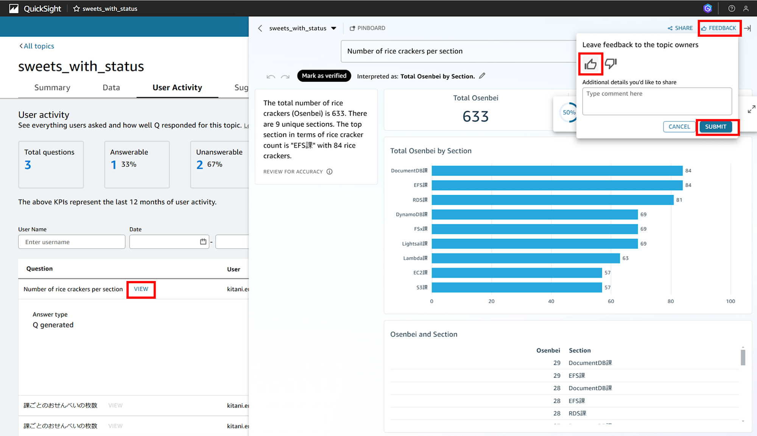Click the back chevron beside sweets_with_status
This screenshot has height=436, width=757.
[260, 28]
